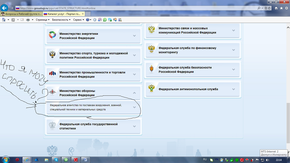This screenshot has height=163, width=290.
Task: Open the Сервис menu
Action: [79, 20]
